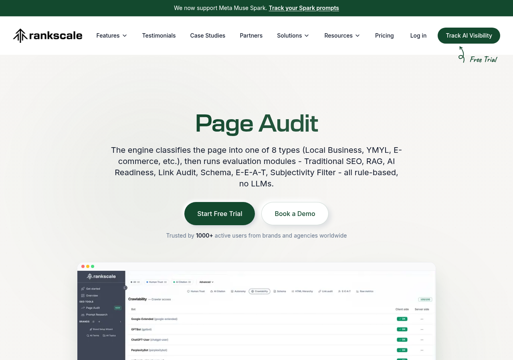Switch to the Schema tab in preview

[280, 291]
